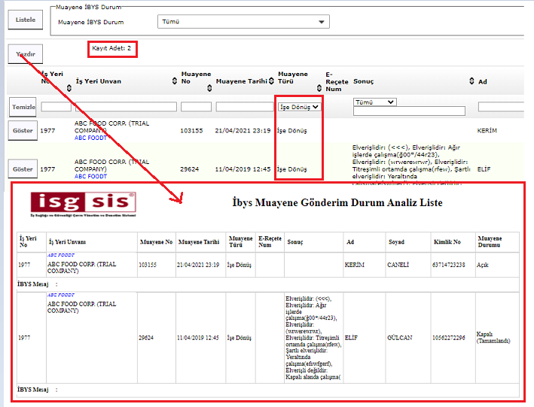534x407 pixels.
Task: Focus the Muayene Tarihi filter input
Action: click(243, 107)
